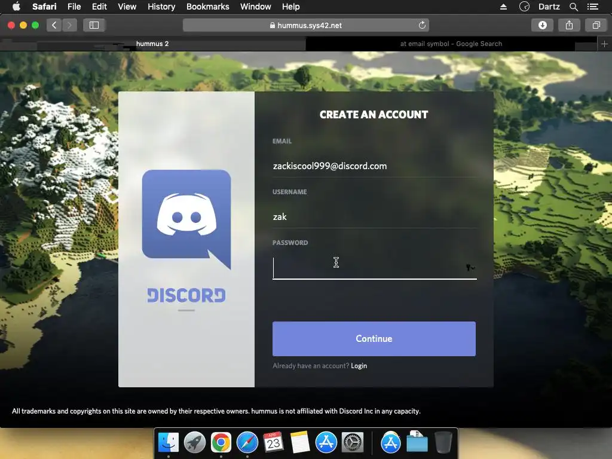Screen dimensions: 612x459
Task: Open App Store next to Notes in Dock
Action: tap(326, 443)
